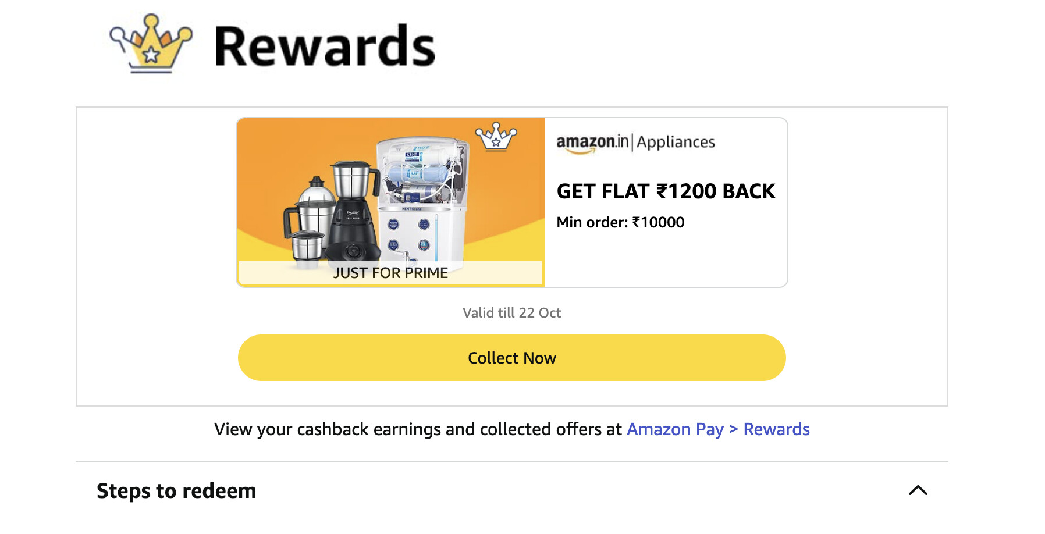The image size is (1045, 534).
Task: Click the Rewards crown logo icon
Action: click(151, 44)
